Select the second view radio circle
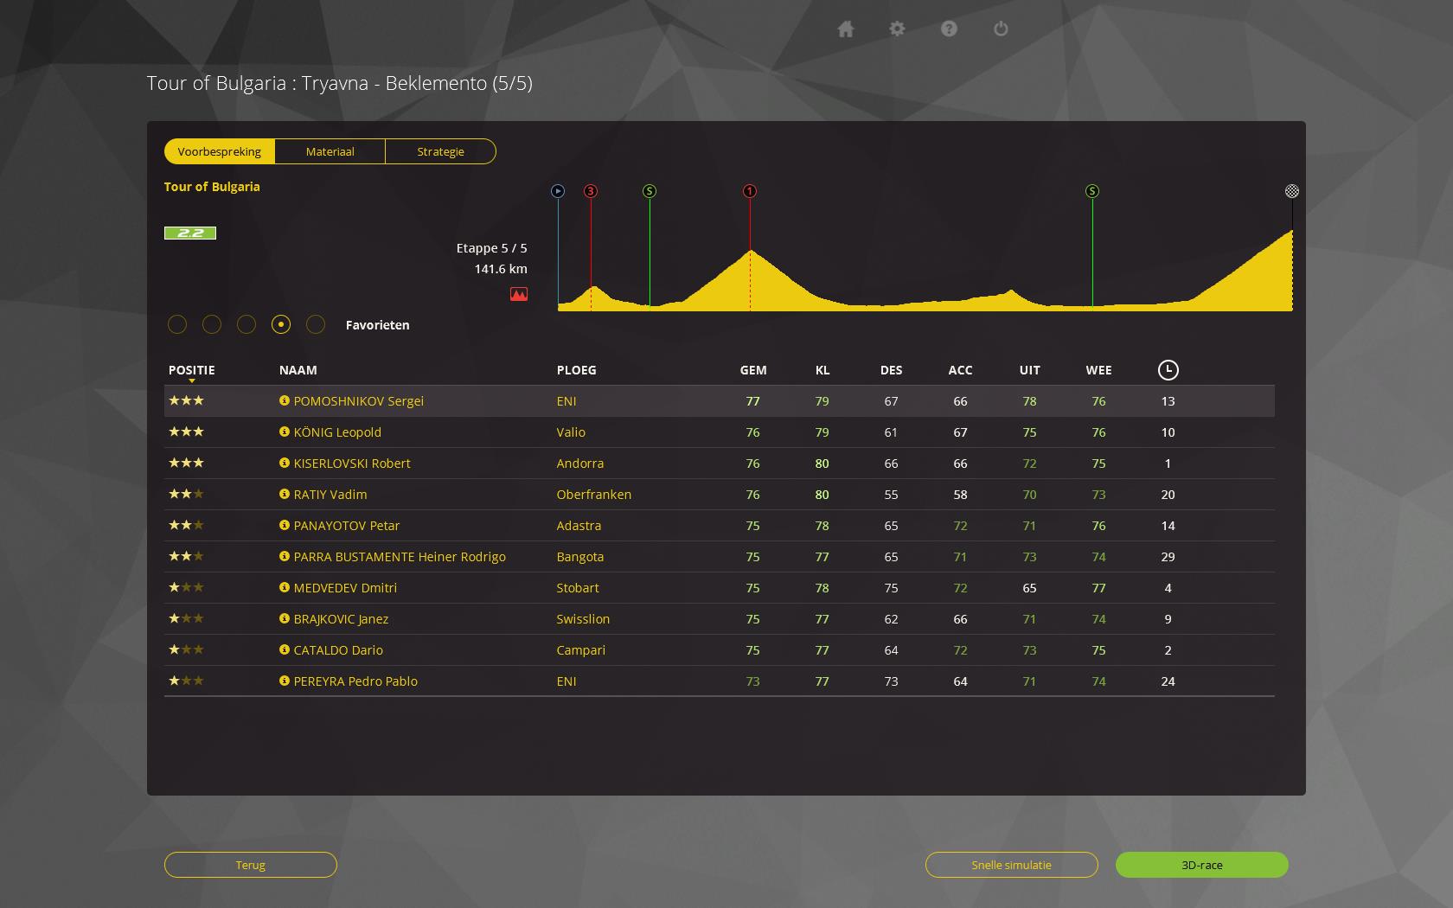This screenshot has width=1453, height=908. click(x=212, y=324)
